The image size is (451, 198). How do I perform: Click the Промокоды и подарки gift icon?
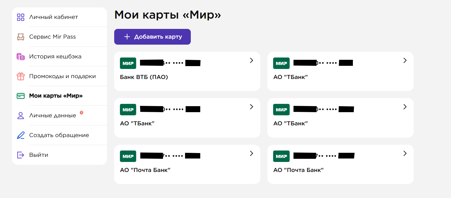point(20,76)
